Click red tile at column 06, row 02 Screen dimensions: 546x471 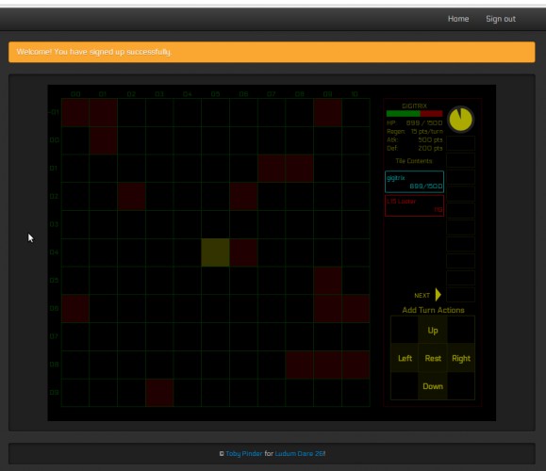pos(243,197)
